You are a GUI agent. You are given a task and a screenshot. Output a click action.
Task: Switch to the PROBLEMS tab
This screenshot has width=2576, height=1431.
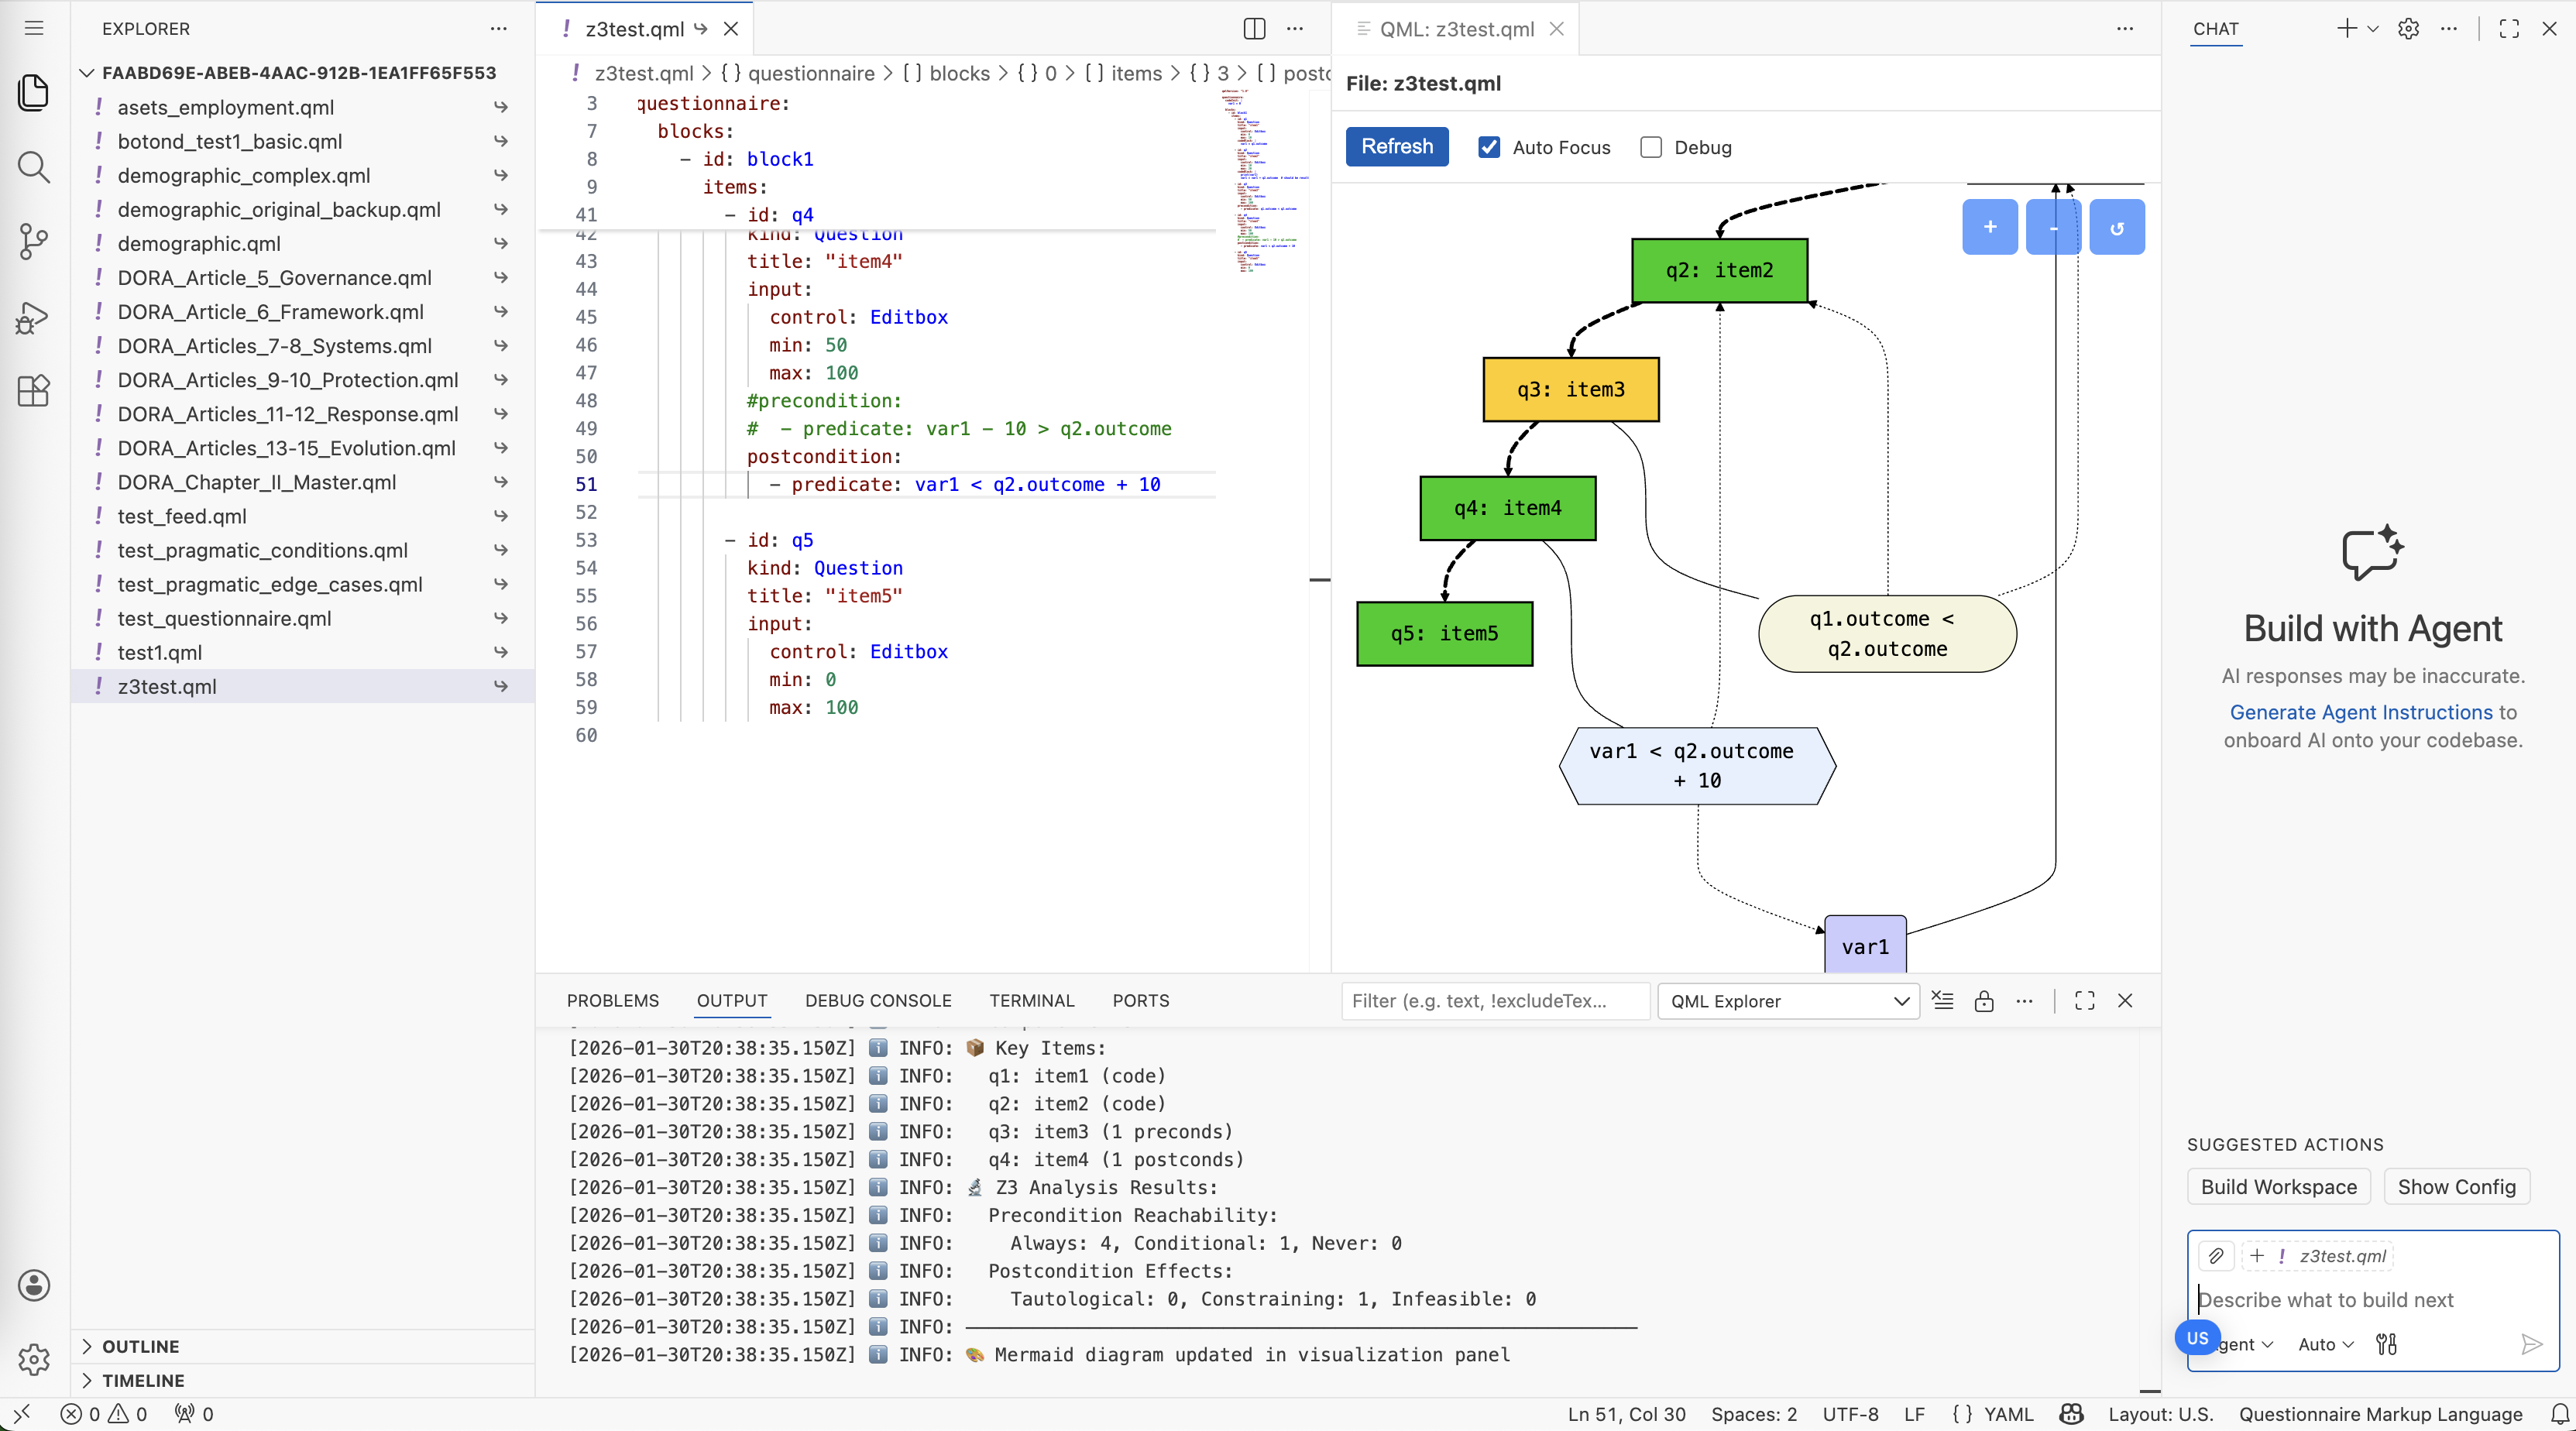612,1000
